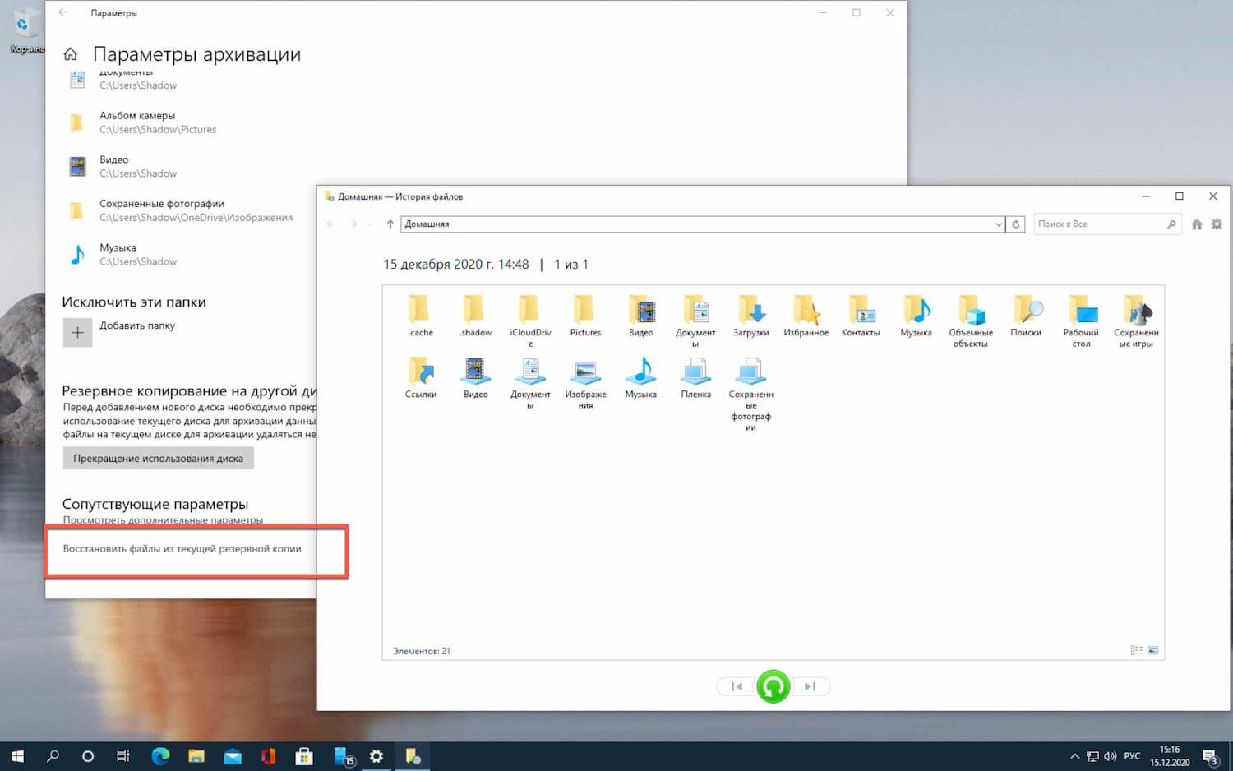
Task: Select the Пленка library icon
Action: point(695,378)
